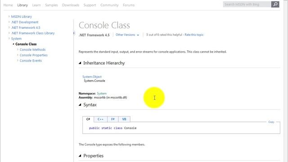Select Console Class in the sidebar
This screenshot has height=162, width=288.
[x=26, y=44]
